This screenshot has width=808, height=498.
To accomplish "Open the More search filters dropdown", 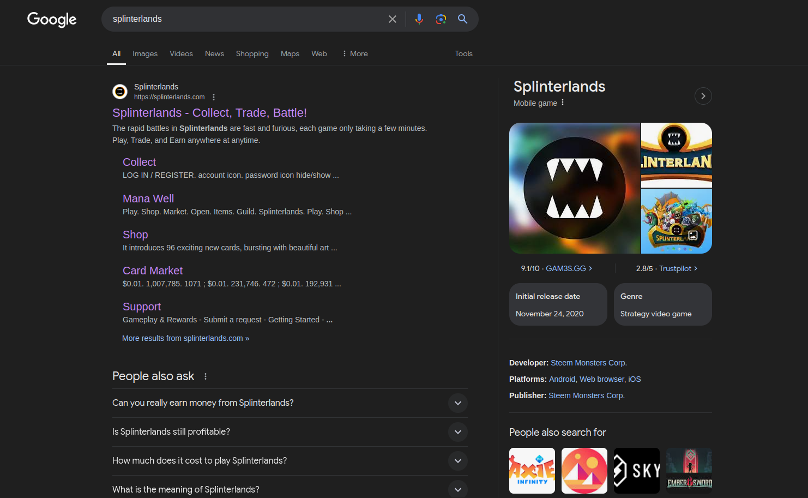I will (355, 53).
